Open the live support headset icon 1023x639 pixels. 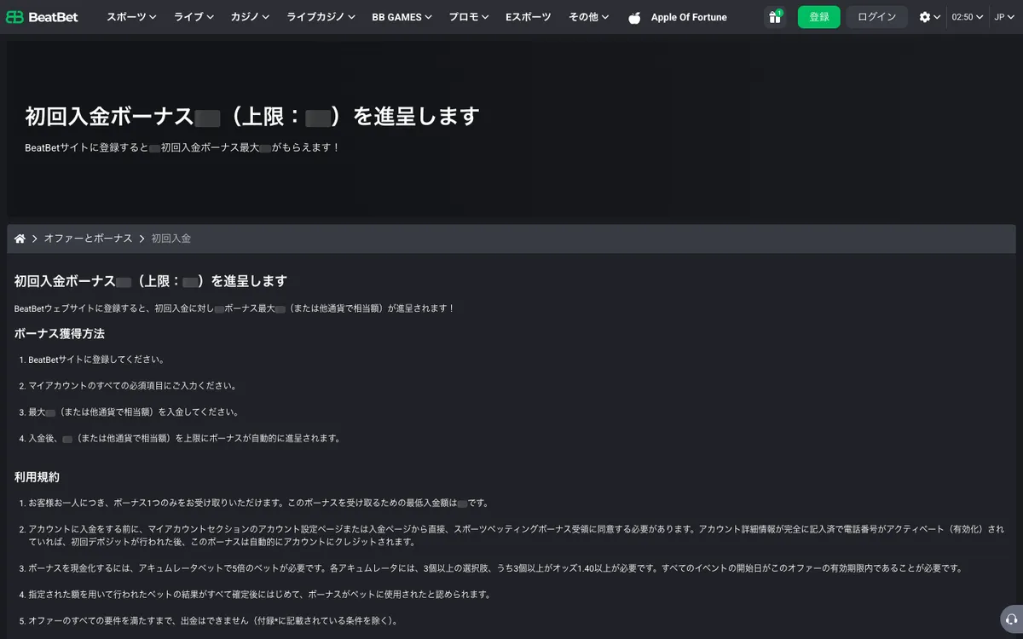pyautogui.click(x=1011, y=619)
